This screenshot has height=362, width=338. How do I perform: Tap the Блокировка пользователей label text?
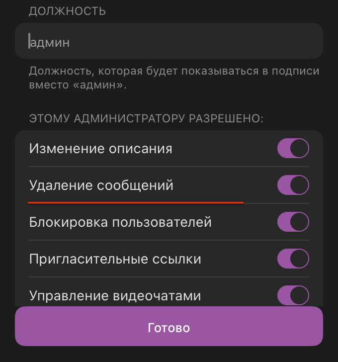[x=120, y=222]
